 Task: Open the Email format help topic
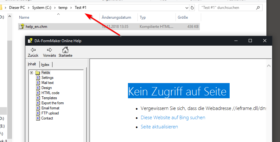tap(50, 108)
